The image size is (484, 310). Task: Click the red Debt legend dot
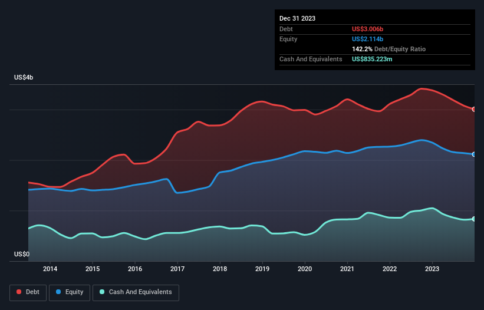point(19,292)
